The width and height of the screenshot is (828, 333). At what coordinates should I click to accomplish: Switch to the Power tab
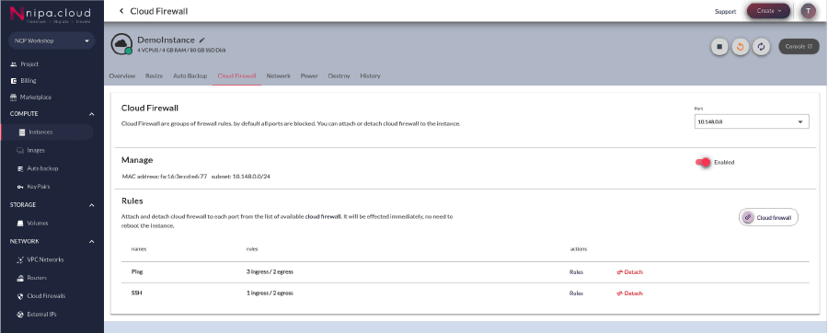[309, 76]
